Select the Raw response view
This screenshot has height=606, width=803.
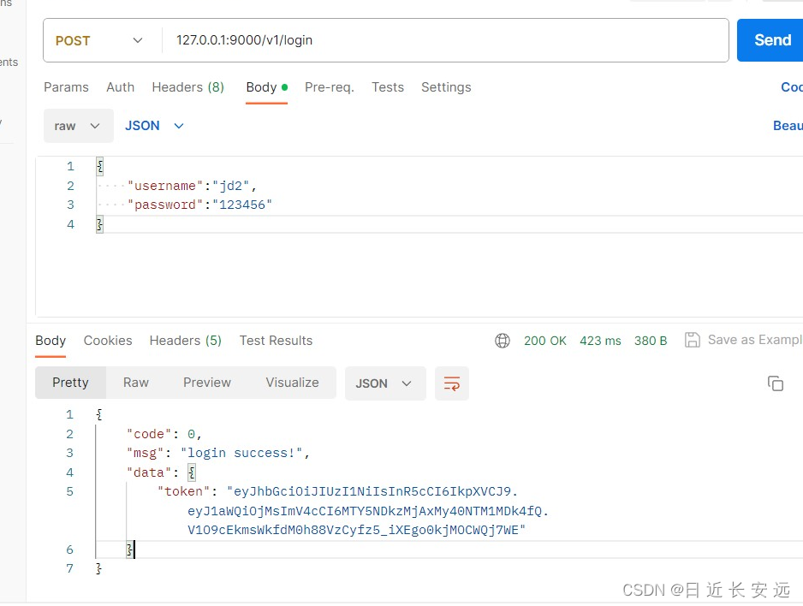[x=136, y=383]
